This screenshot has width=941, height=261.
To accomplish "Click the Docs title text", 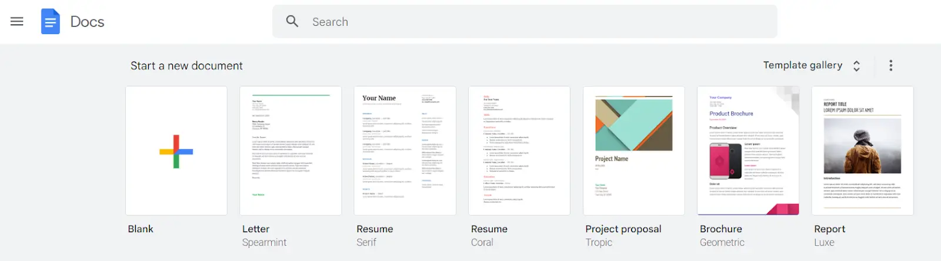I will point(87,22).
